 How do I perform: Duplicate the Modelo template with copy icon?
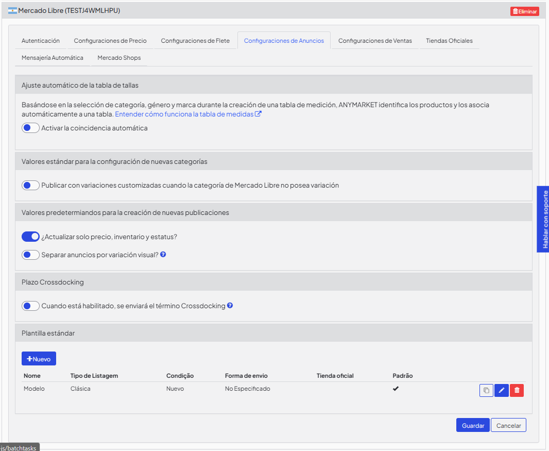(x=486, y=390)
